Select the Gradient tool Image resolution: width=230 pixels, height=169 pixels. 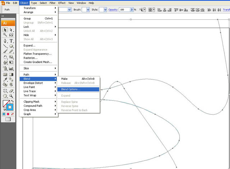pos(11,74)
